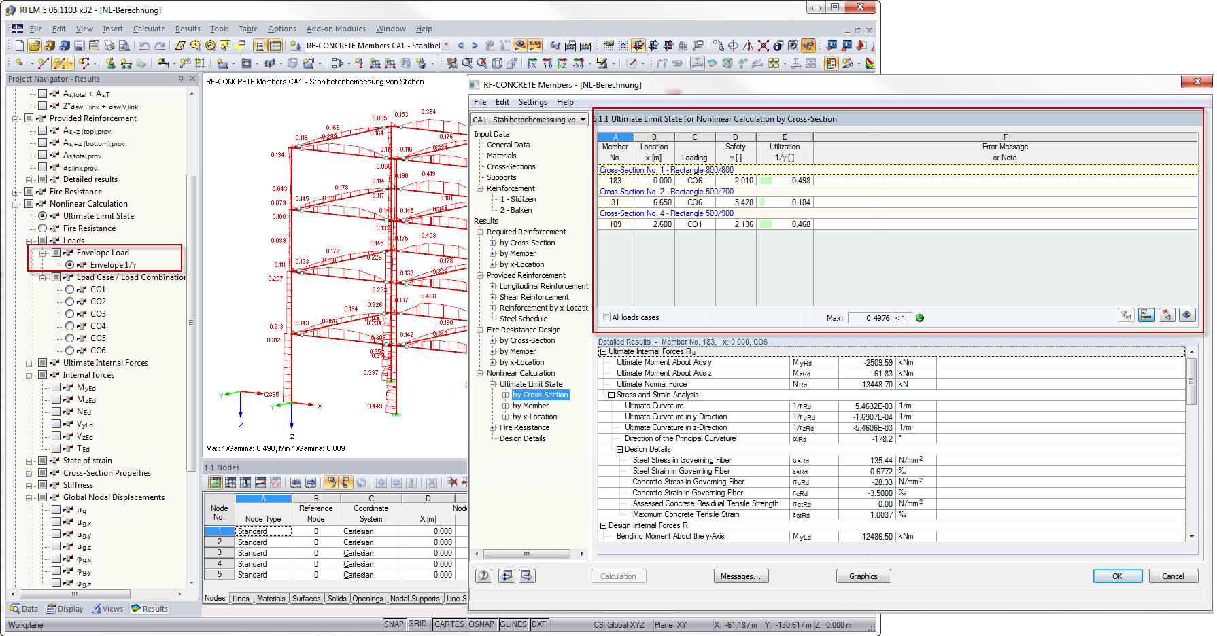Click the Max utilization value field 0.4976
This screenshot has width=1217, height=636.
870,318
